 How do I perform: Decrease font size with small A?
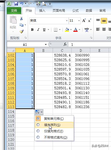89,21
